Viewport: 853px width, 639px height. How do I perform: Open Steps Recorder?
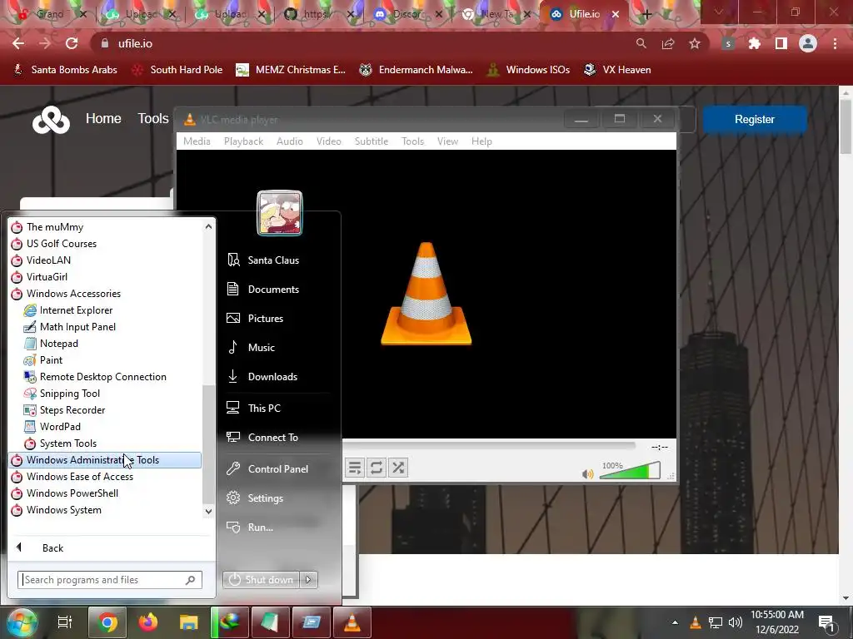[x=72, y=410]
